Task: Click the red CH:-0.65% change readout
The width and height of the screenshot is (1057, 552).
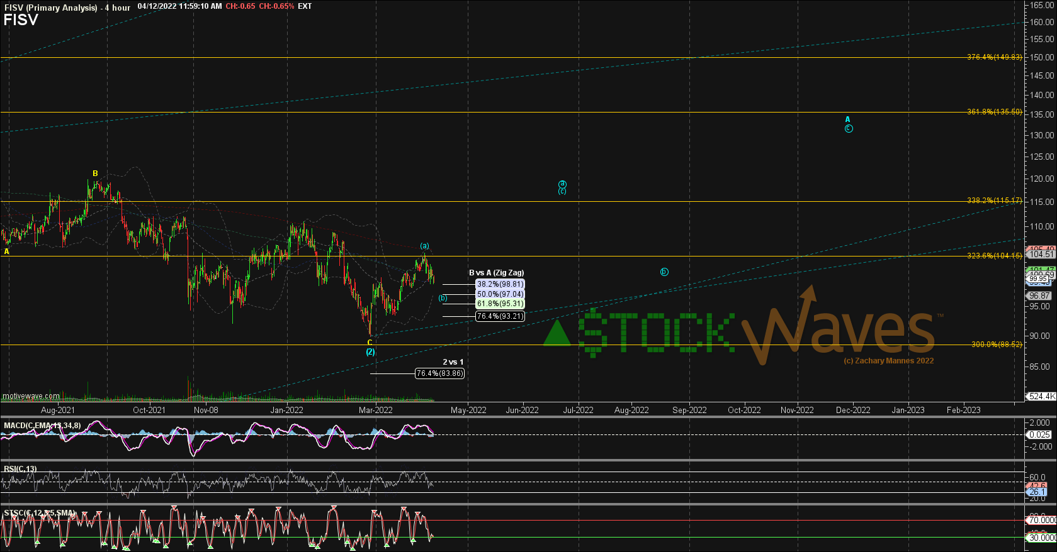Action: tap(276, 6)
